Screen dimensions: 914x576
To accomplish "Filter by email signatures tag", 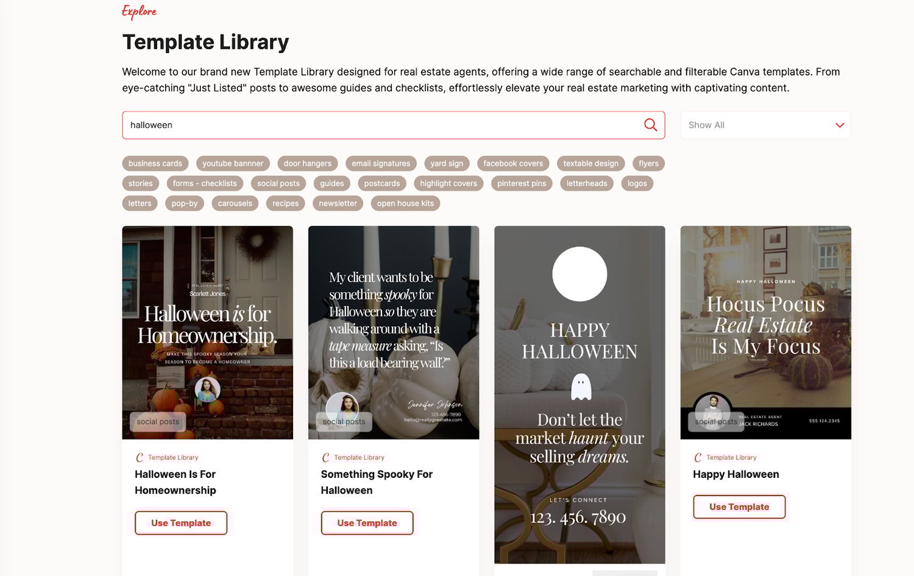I will coord(381,163).
